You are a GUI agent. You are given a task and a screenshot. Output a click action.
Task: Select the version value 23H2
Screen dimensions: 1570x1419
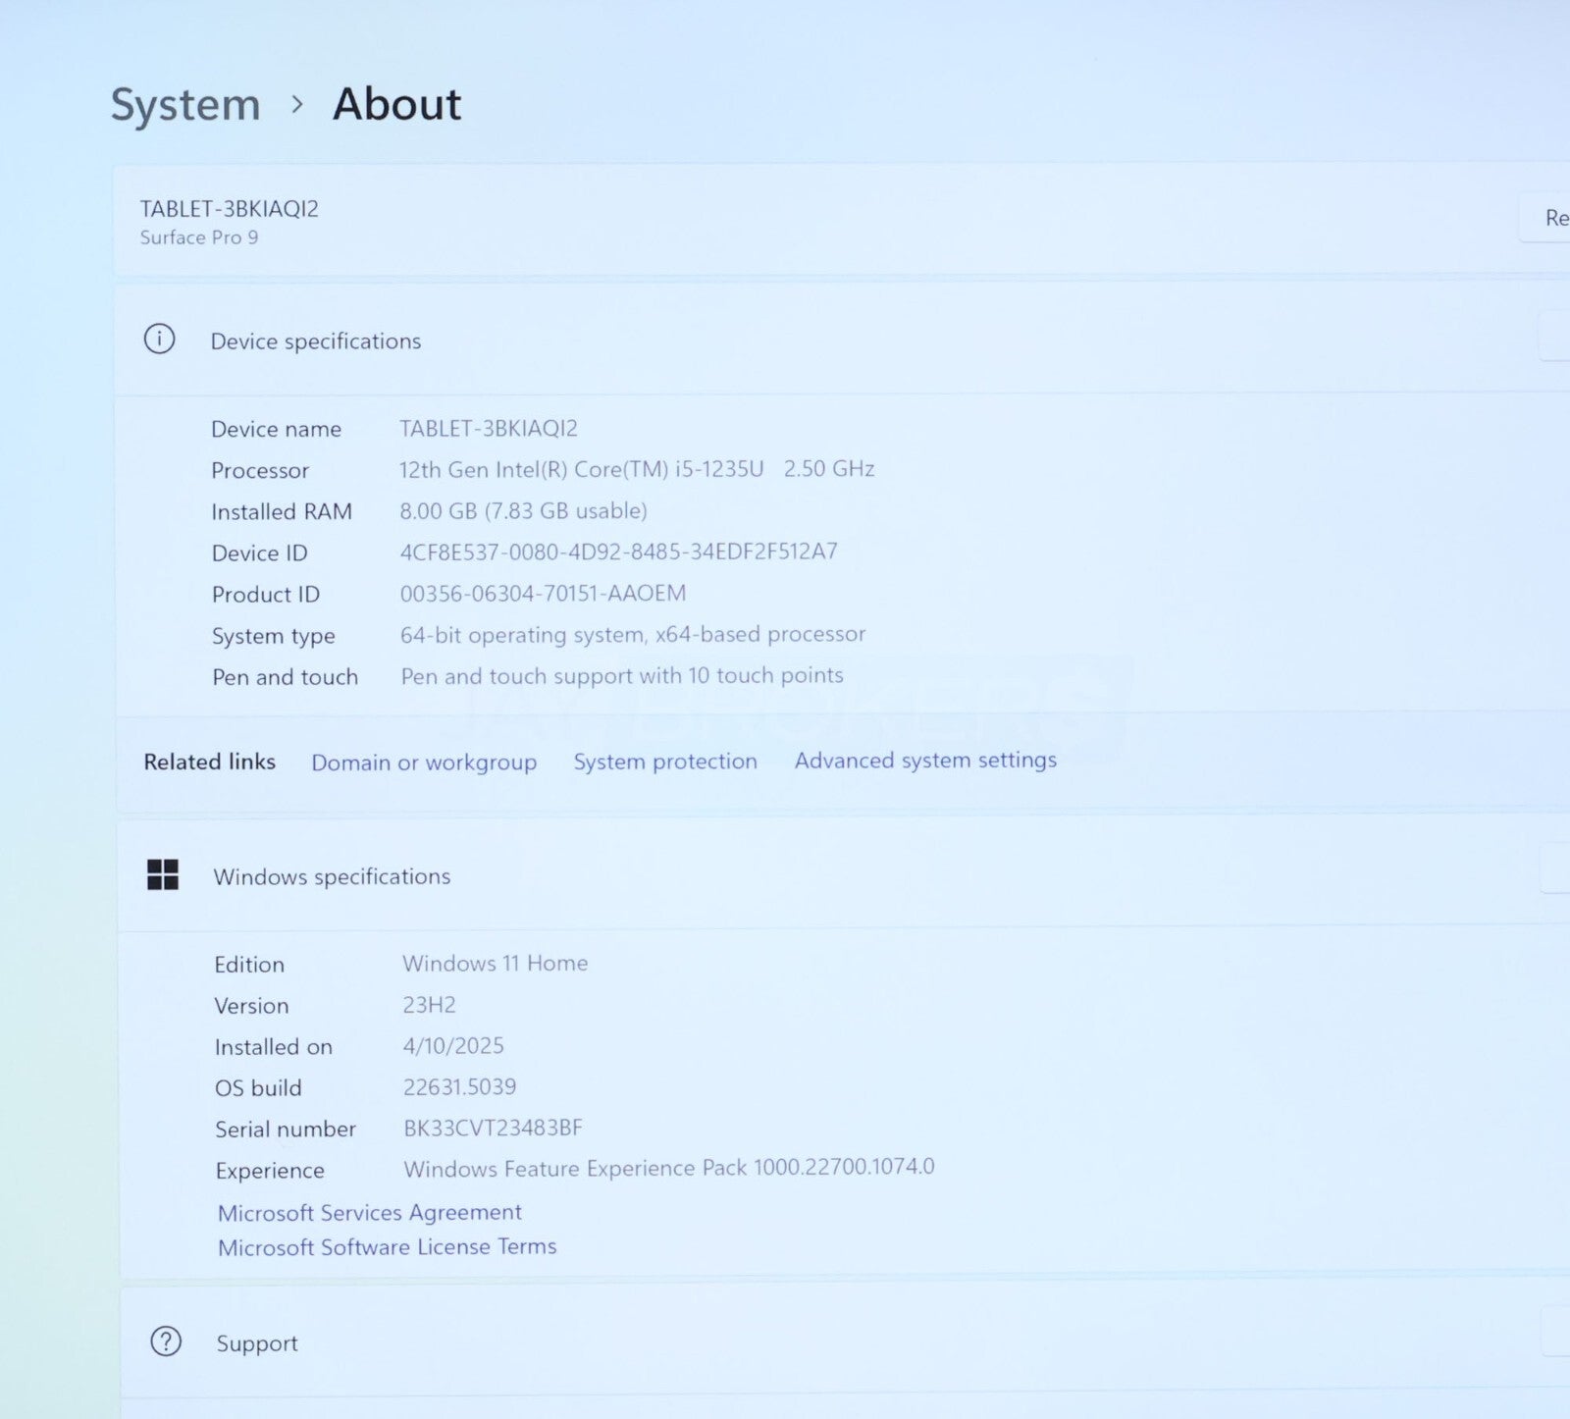tap(429, 1005)
